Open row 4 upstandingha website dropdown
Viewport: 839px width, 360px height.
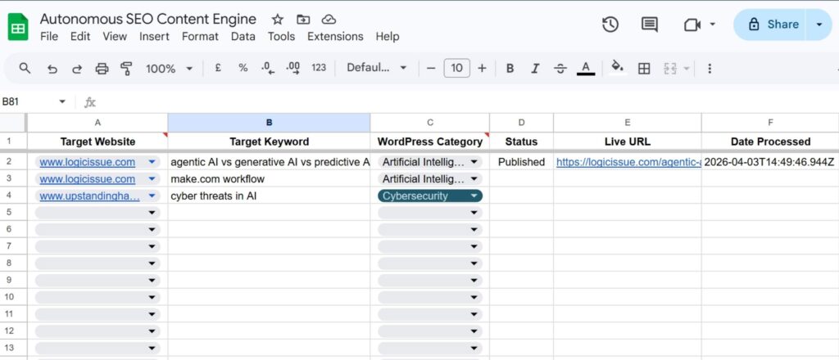pos(152,196)
